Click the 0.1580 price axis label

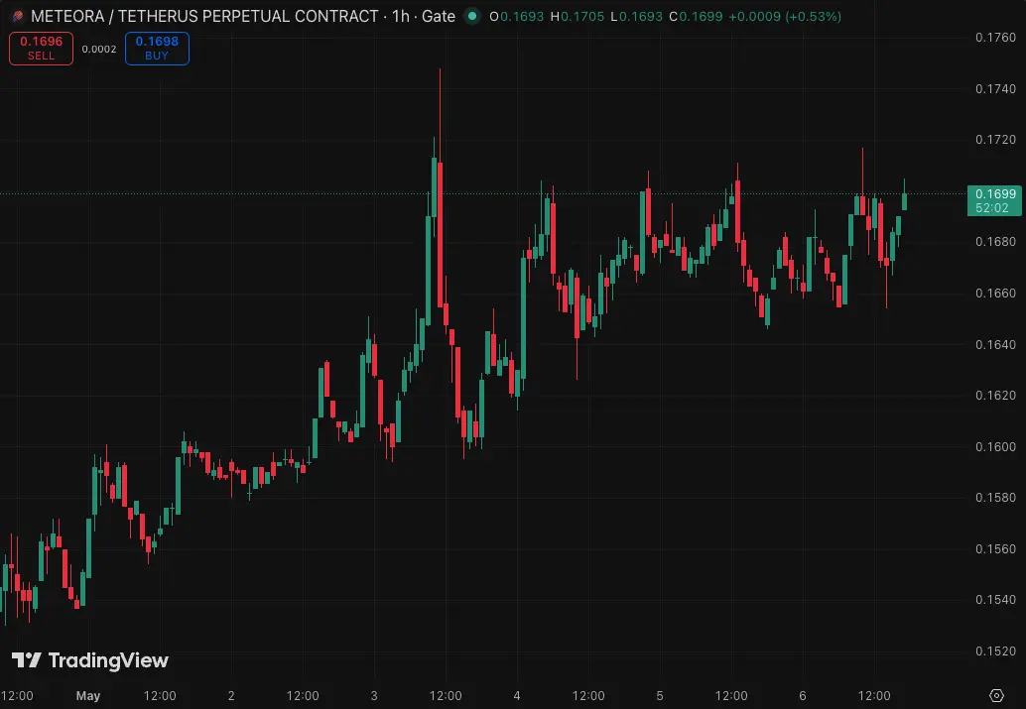click(995, 497)
